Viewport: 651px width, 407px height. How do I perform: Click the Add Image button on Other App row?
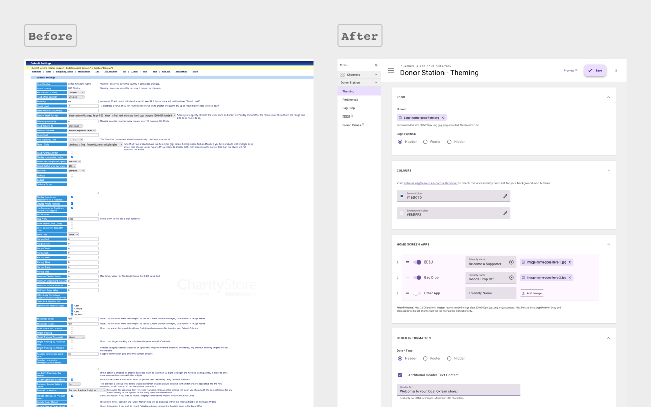click(532, 293)
